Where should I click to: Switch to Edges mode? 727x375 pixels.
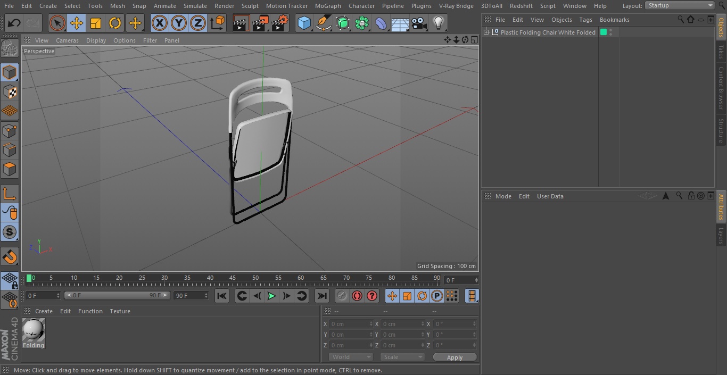(x=10, y=150)
